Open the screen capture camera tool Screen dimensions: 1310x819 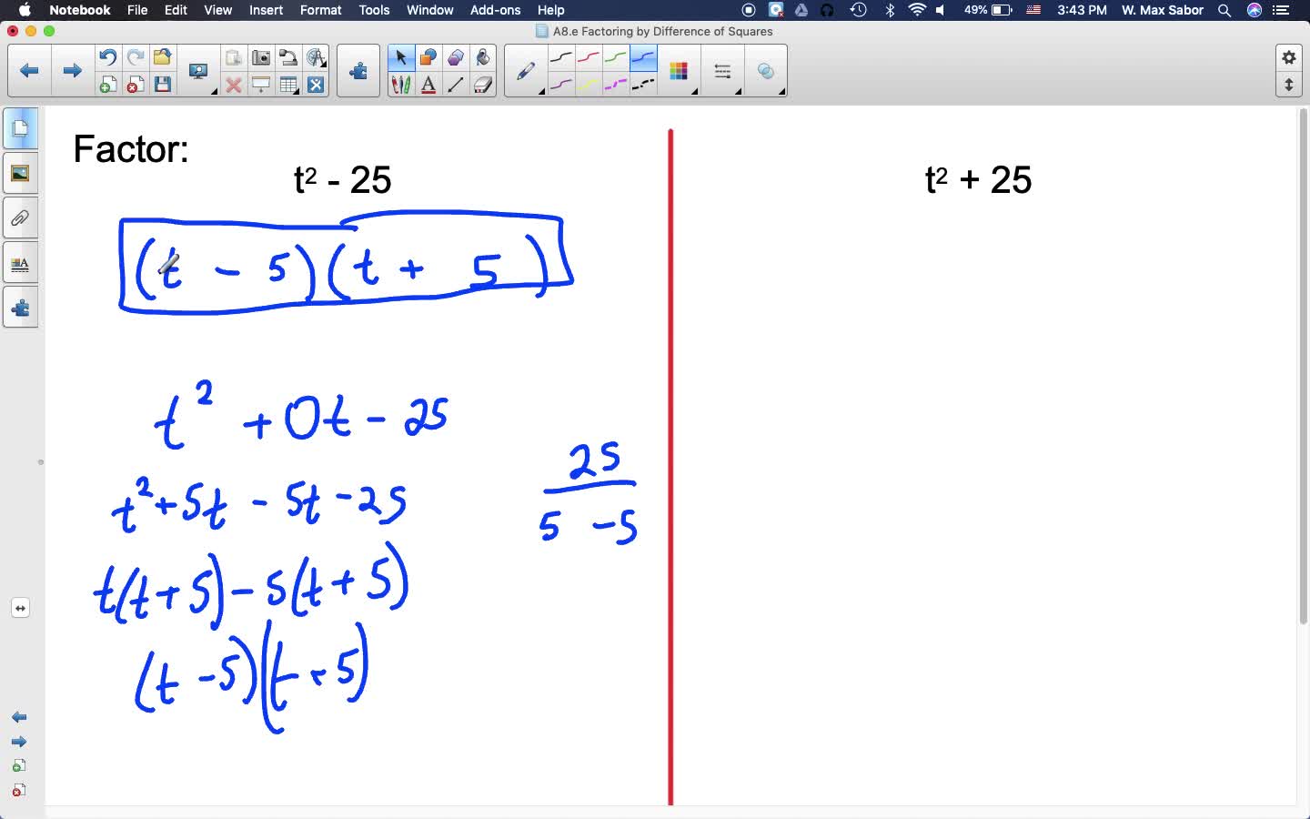click(261, 57)
